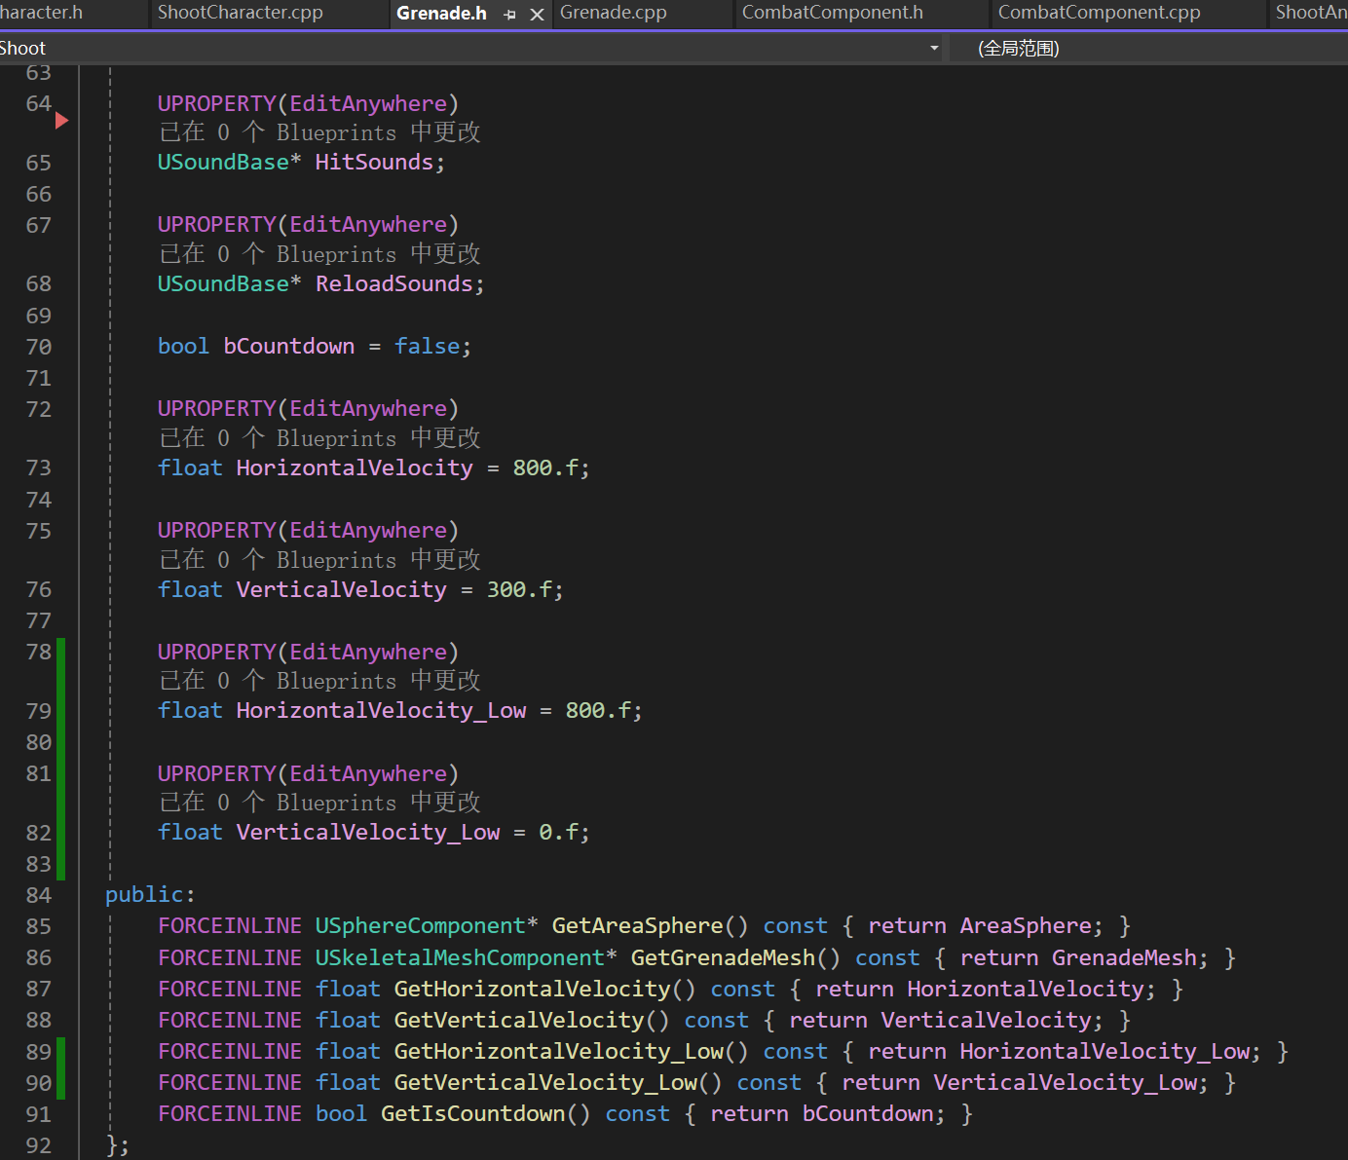Viewport: 1348px width, 1160px height.
Task: Click the 800.f value on line 73
Action: click(545, 468)
